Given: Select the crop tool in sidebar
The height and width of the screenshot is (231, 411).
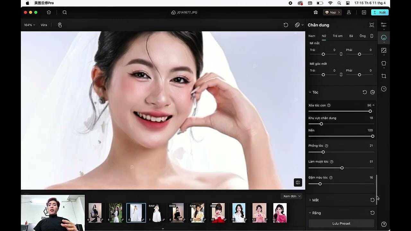Looking at the screenshot, I should [384, 76].
